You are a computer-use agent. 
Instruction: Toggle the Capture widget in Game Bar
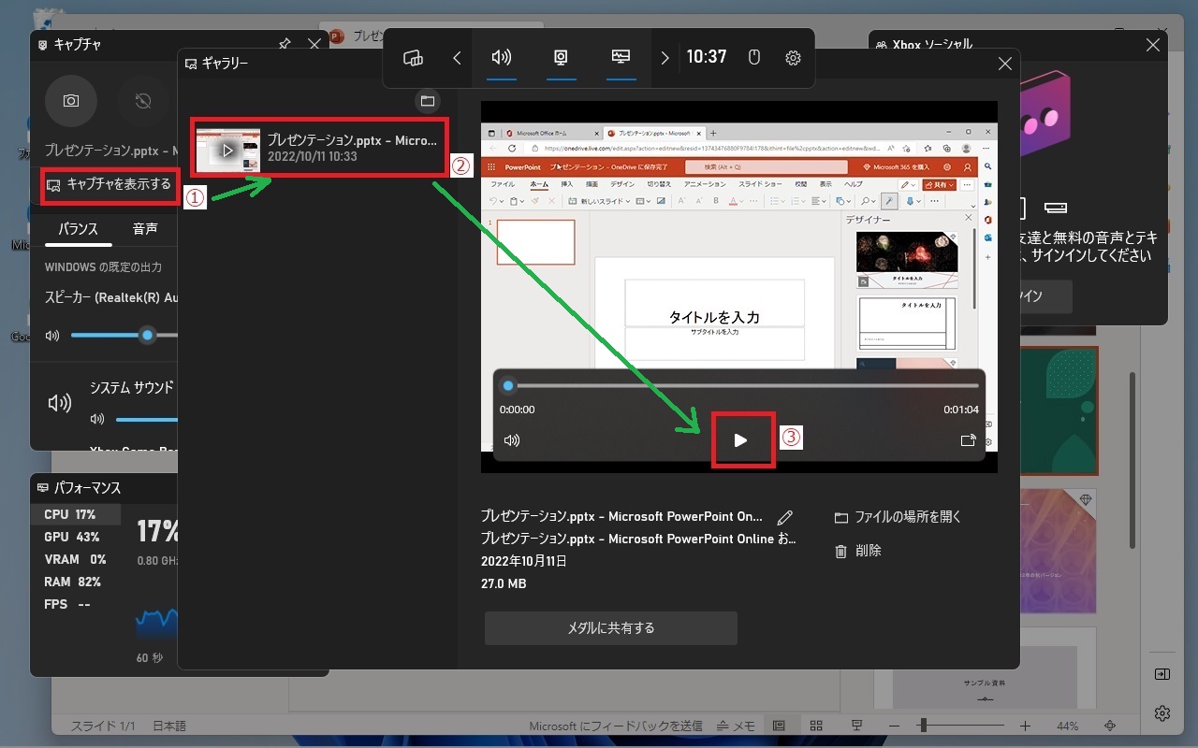pyautogui.click(x=561, y=58)
